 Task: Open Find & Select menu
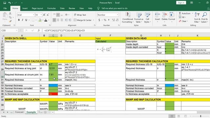point(204,18)
